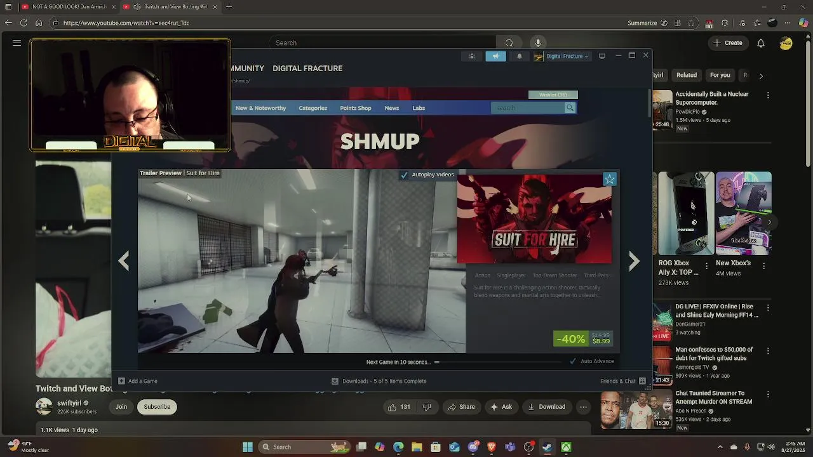Click the Steam friends activity icon
This screenshot has width=813, height=457.
click(x=471, y=56)
